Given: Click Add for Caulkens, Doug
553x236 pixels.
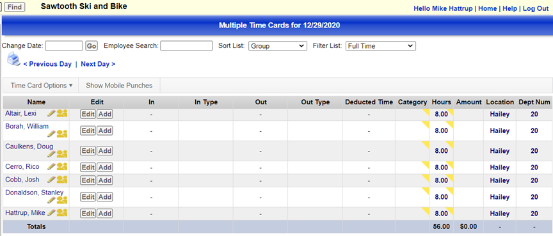Looking at the screenshot, I should tap(105, 151).
